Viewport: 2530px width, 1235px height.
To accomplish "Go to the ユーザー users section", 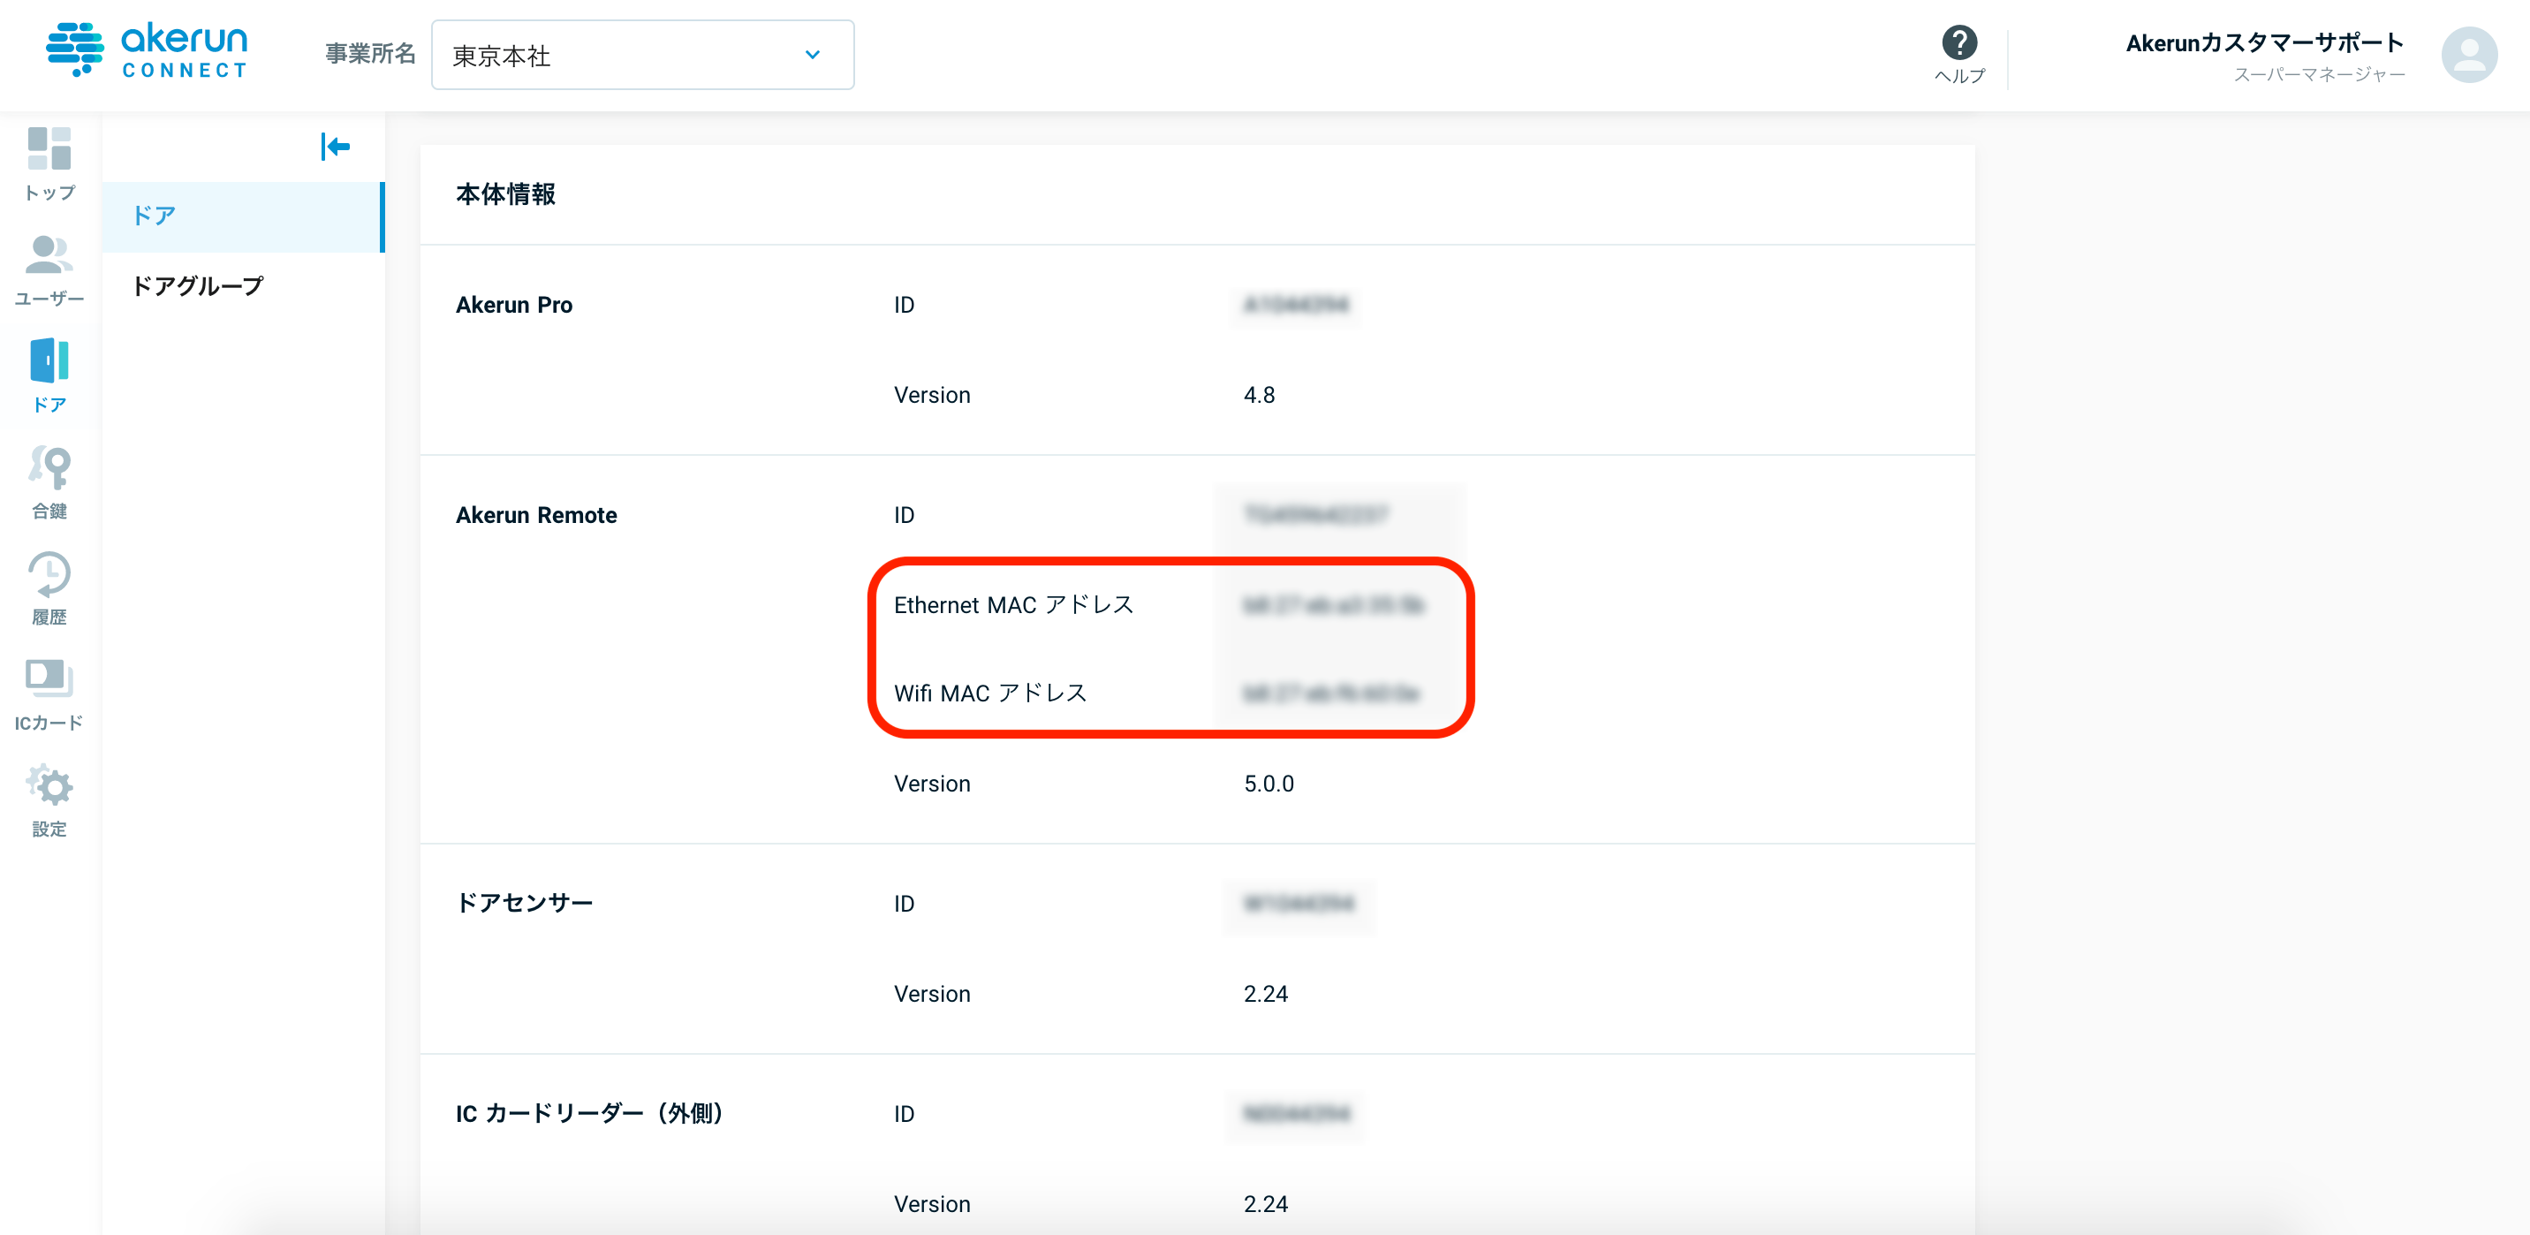I will (49, 270).
